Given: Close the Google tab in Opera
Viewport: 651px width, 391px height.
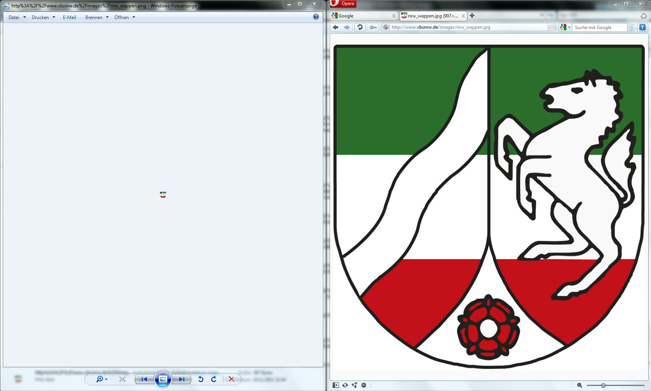Looking at the screenshot, I should (394, 16).
